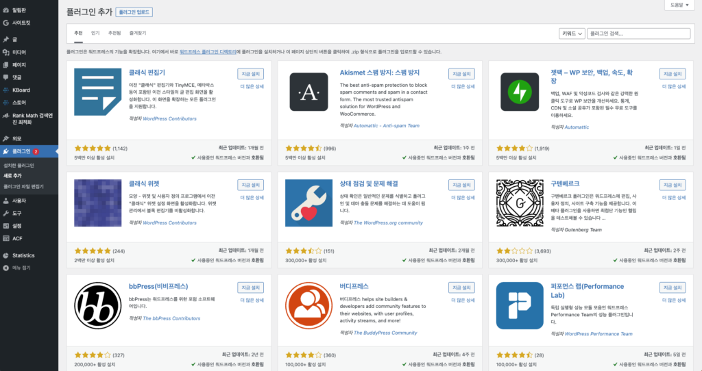Open 더 많은 상세 for 클래식 편집기

[252, 86]
